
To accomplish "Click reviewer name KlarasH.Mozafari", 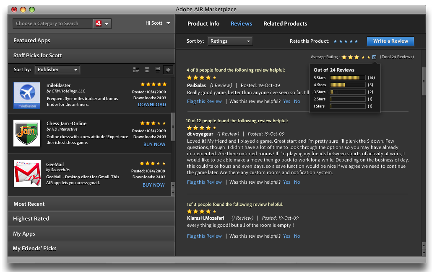I will coord(206,218).
